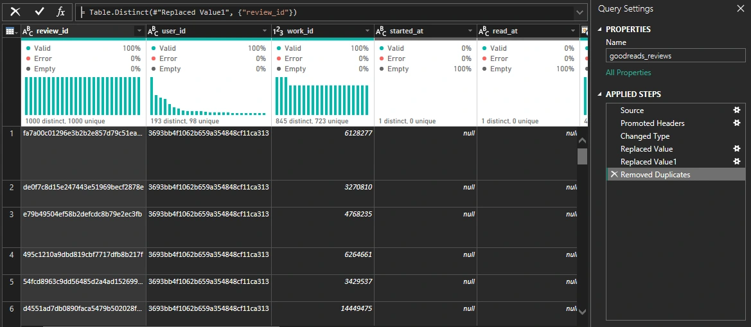Click work_id 123 data type icon

pos(278,31)
